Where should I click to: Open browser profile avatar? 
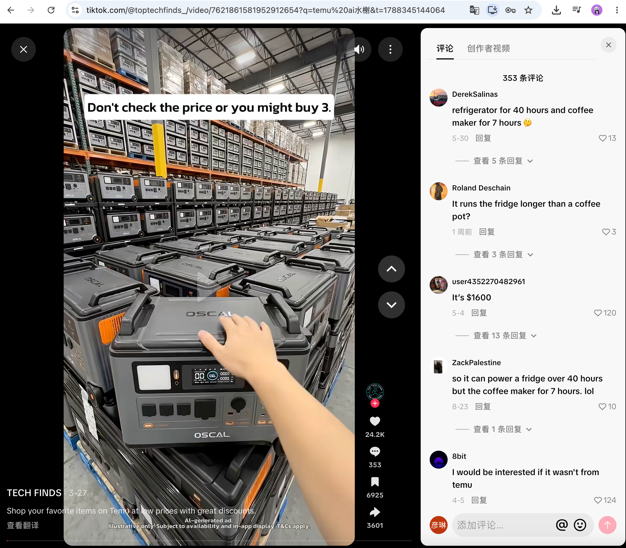click(597, 10)
